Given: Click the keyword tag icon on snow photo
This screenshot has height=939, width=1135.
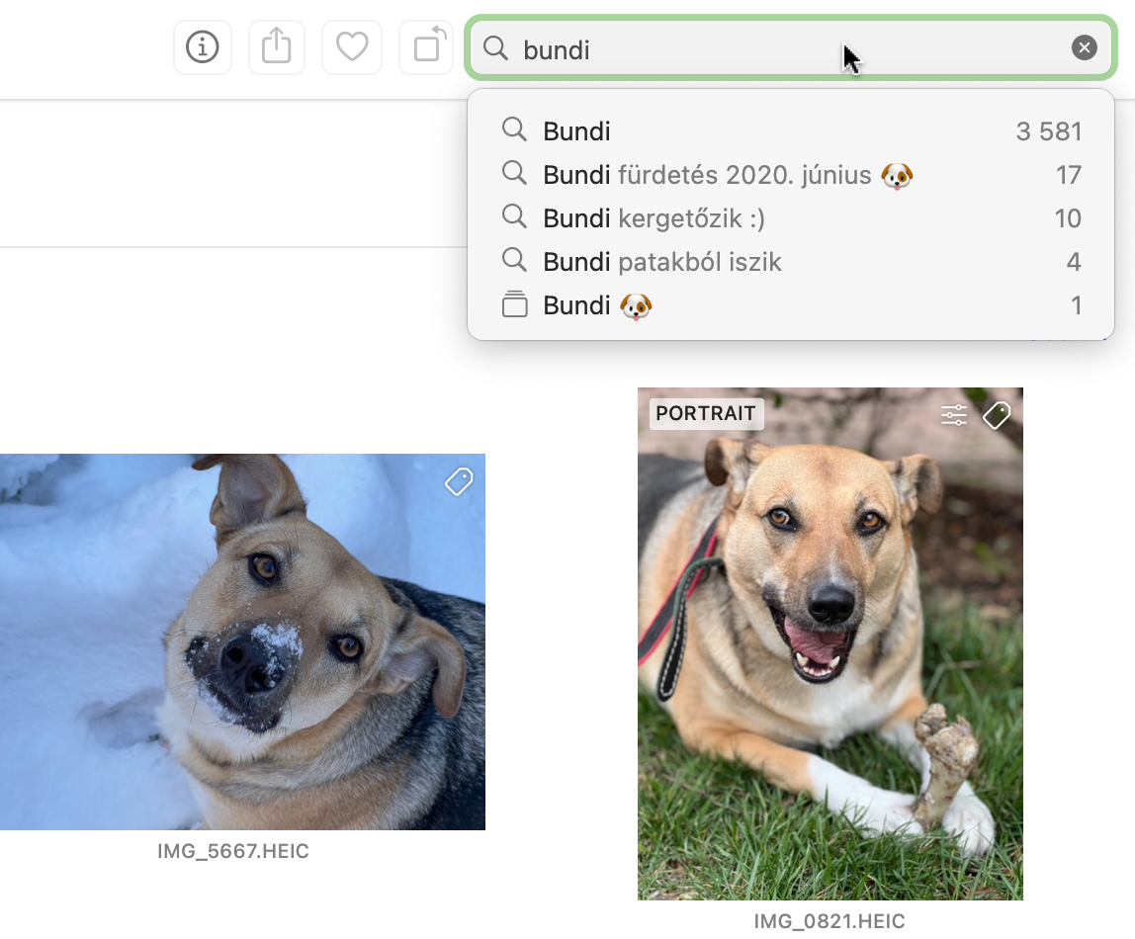Looking at the screenshot, I should [459, 481].
